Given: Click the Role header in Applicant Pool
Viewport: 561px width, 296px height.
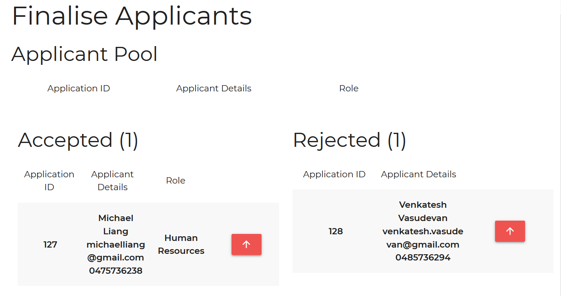Looking at the screenshot, I should 349,88.
